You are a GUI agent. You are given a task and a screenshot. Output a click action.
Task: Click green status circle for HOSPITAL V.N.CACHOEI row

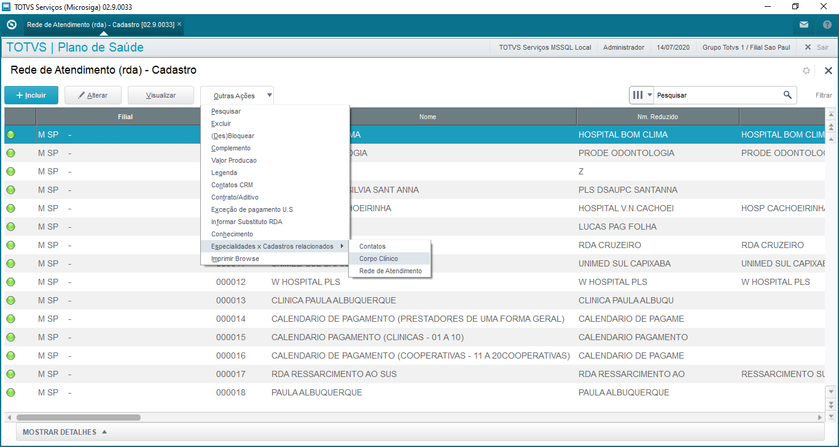pos(10,208)
